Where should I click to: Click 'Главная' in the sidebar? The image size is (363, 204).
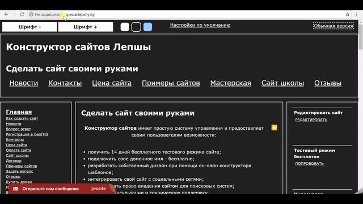click(x=19, y=112)
